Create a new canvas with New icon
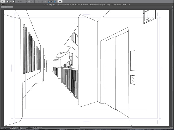This screenshot has width=174, height=130. coord(8,2)
